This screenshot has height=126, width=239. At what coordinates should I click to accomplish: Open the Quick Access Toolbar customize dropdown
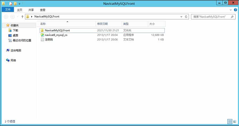[19, 4]
